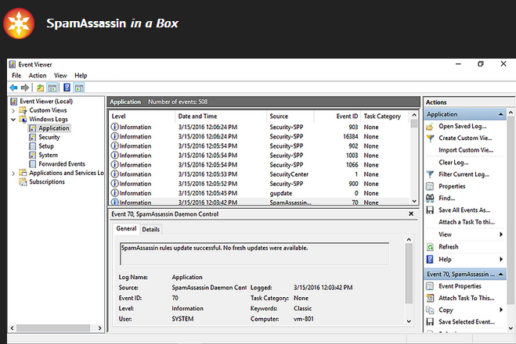Image resolution: width=516 pixels, height=344 pixels.
Task: Click the Filter Current Log action text
Action: (464, 174)
